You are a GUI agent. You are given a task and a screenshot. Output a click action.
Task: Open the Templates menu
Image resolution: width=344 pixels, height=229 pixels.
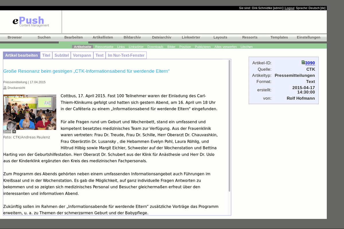pos(279,37)
